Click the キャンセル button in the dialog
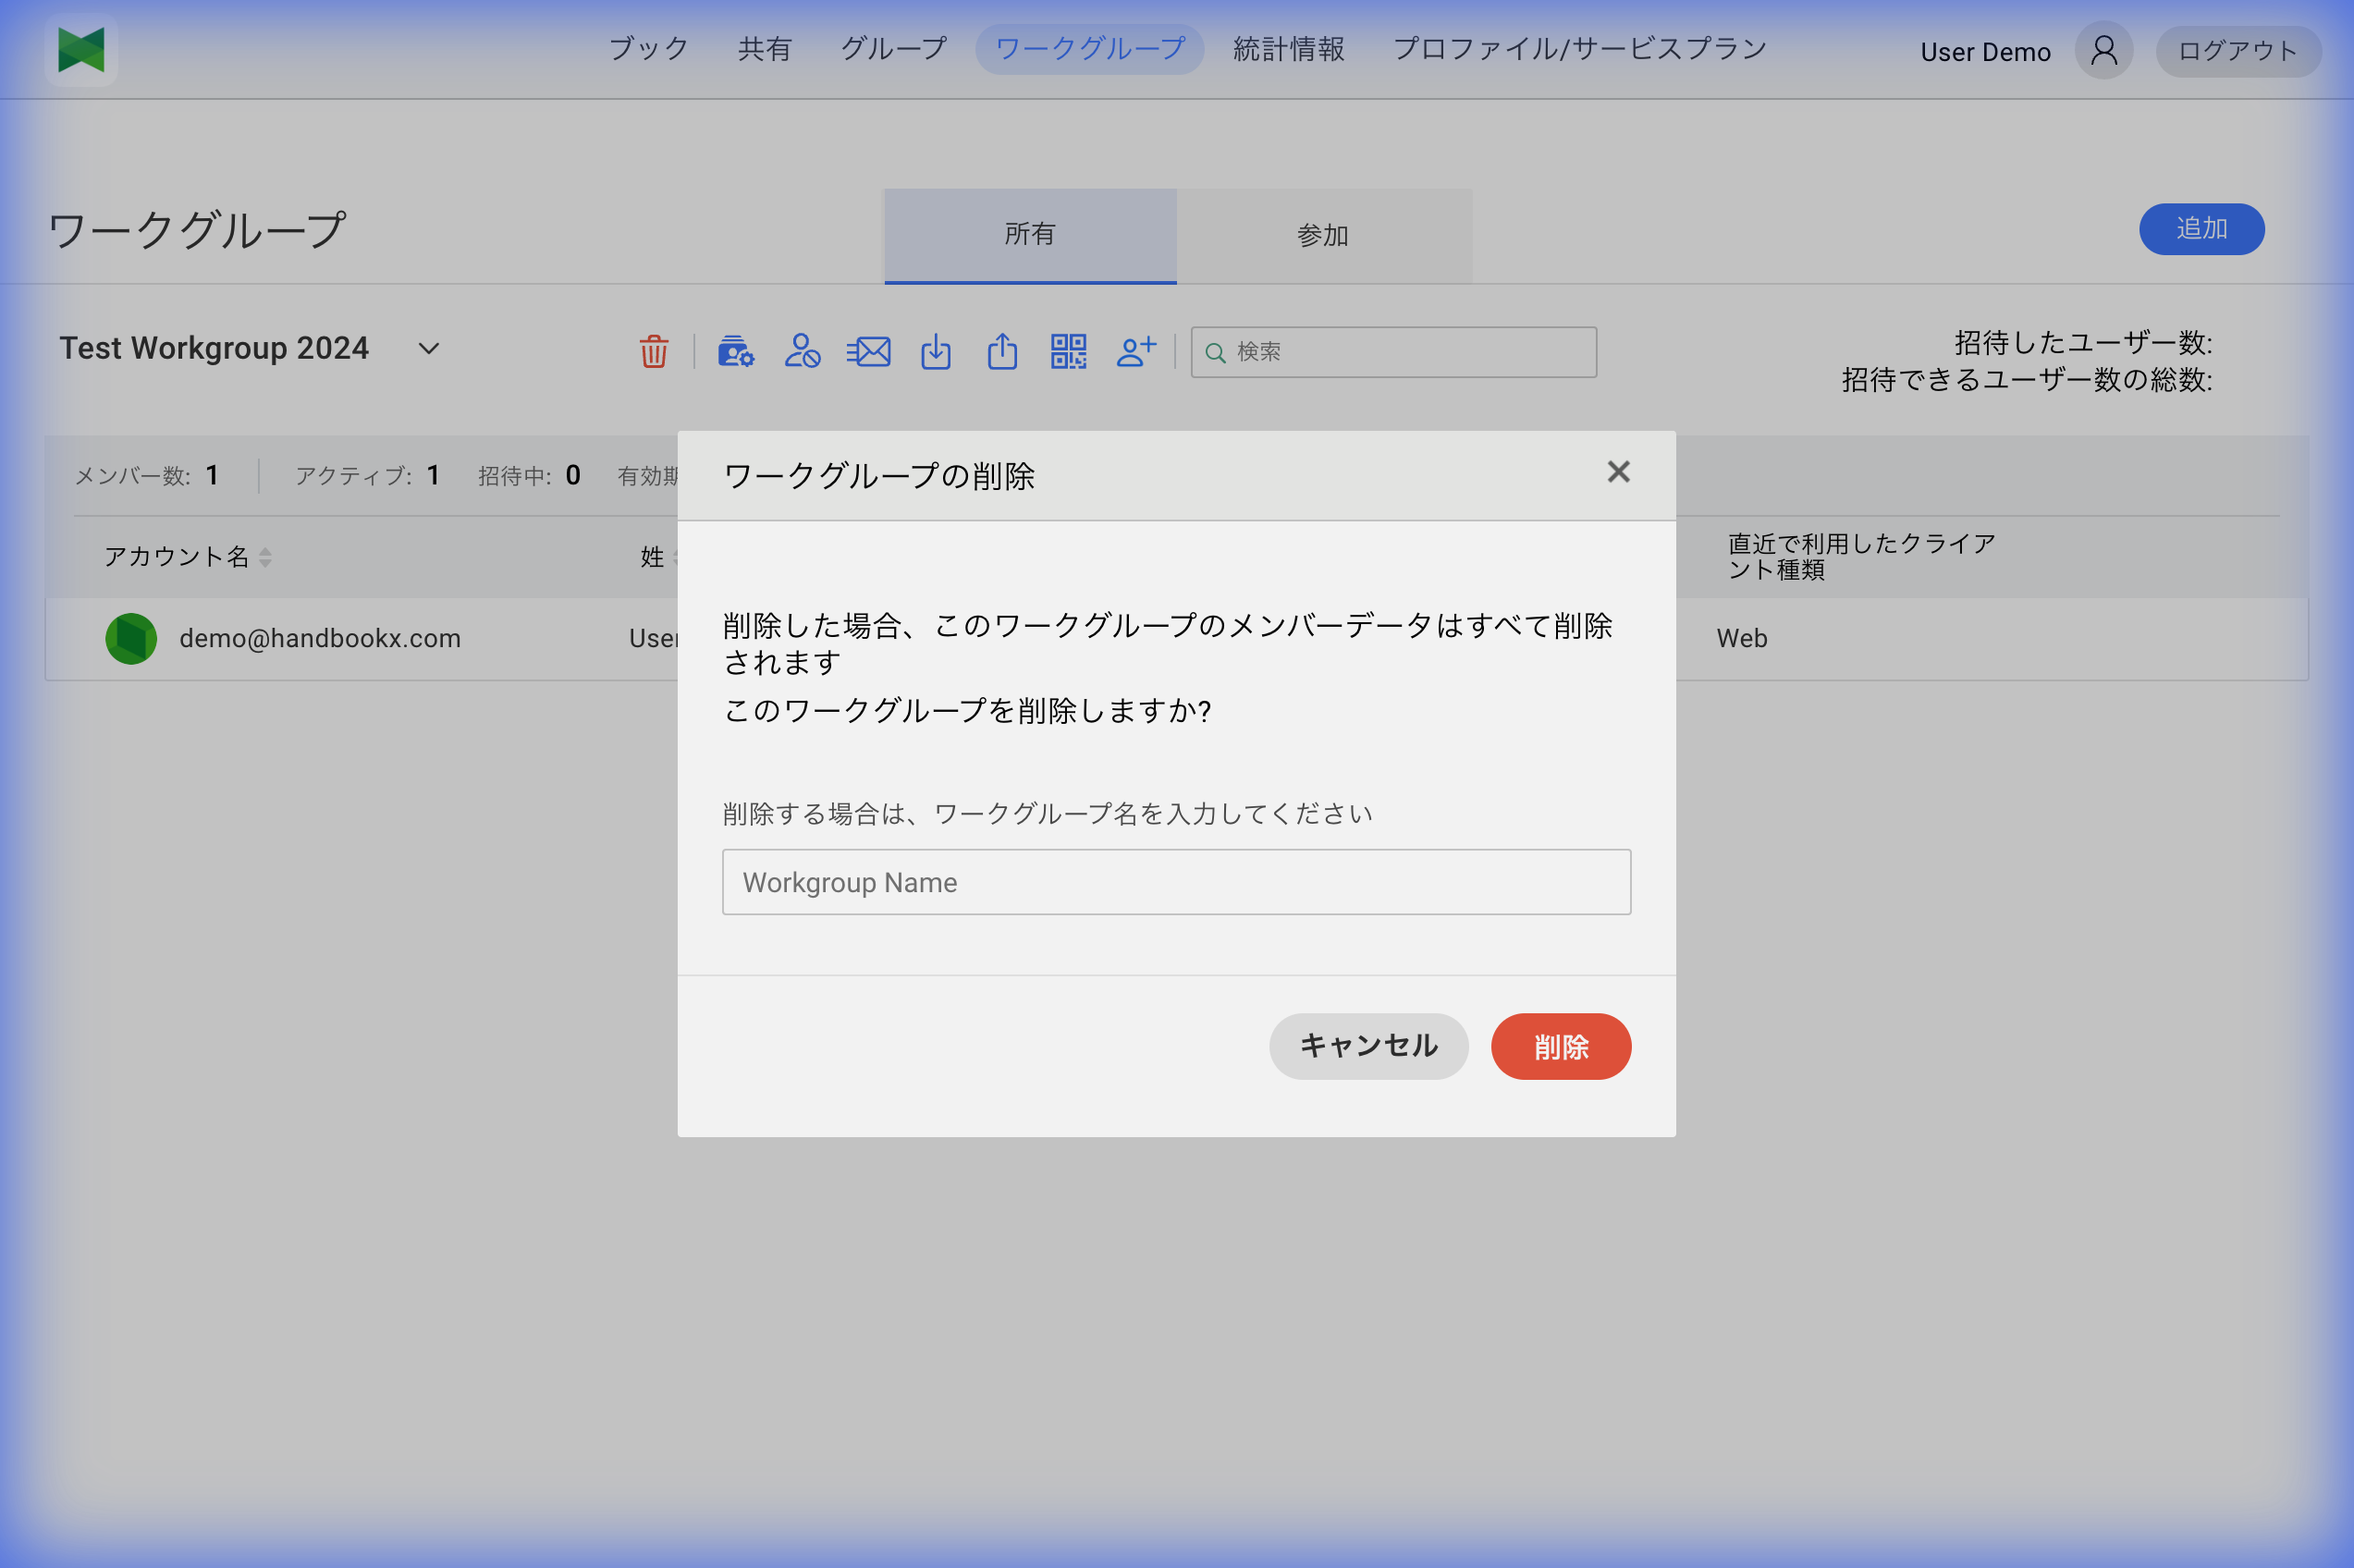This screenshot has width=2354, height=1568. (x=1368, y=1046)
